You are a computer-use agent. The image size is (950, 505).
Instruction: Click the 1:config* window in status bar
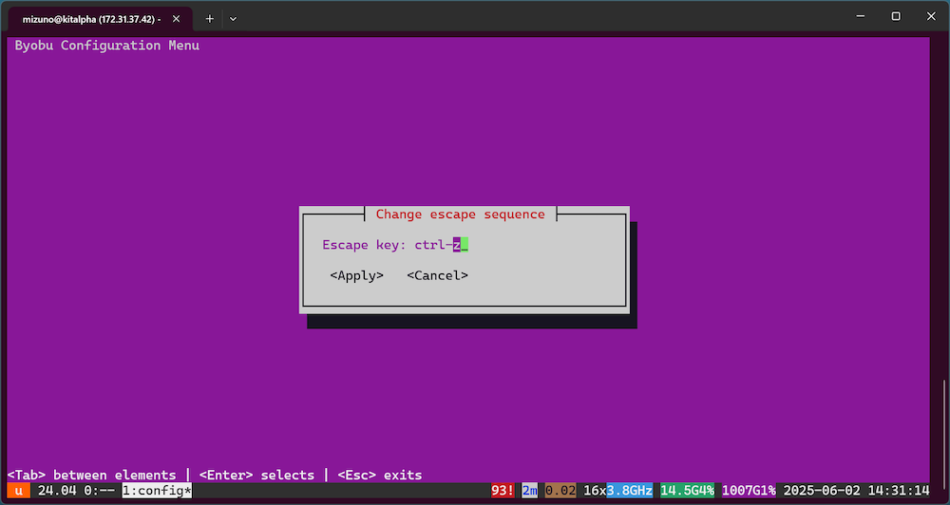click(157, 491)
